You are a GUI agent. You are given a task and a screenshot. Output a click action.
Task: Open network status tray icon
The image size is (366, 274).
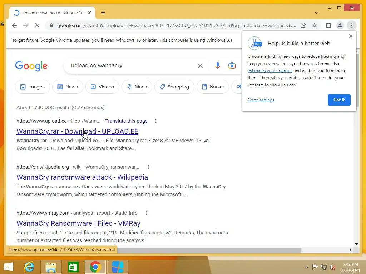coord(324,267)
